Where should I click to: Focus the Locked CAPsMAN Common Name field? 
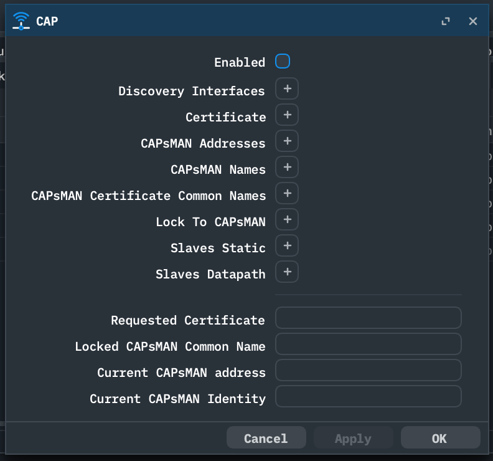tap(369, 344)
